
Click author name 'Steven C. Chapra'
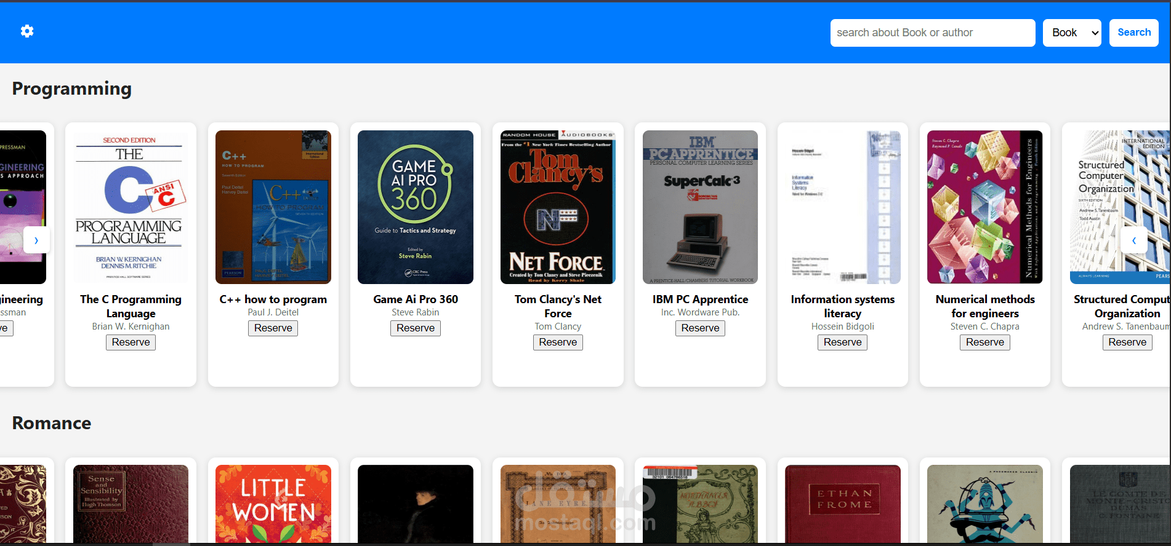coord(985,326)
